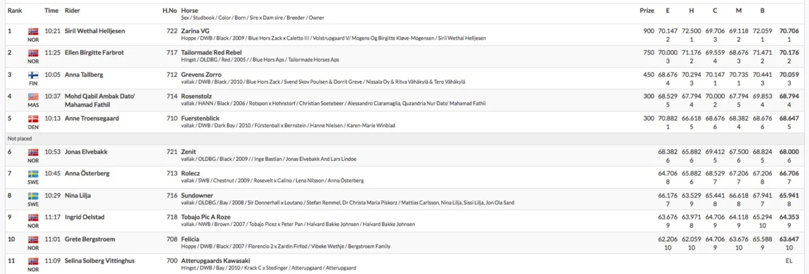Click the Not placed section divider row
The height and width of the screenshot is (274, 809).
pos(404,138)
